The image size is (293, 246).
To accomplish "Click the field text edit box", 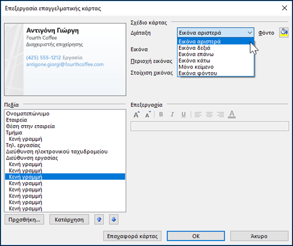I will 210,126.
